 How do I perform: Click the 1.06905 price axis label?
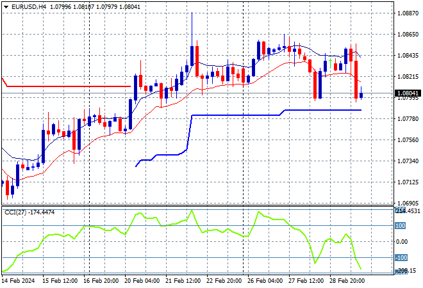[408, 203]
